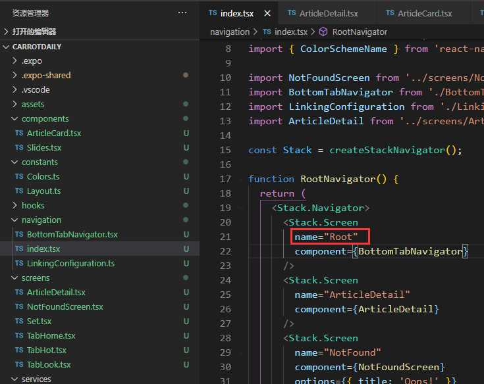Click the "ArticleDetail" name string on line 25
484x384 pixels.
[367, 295]
